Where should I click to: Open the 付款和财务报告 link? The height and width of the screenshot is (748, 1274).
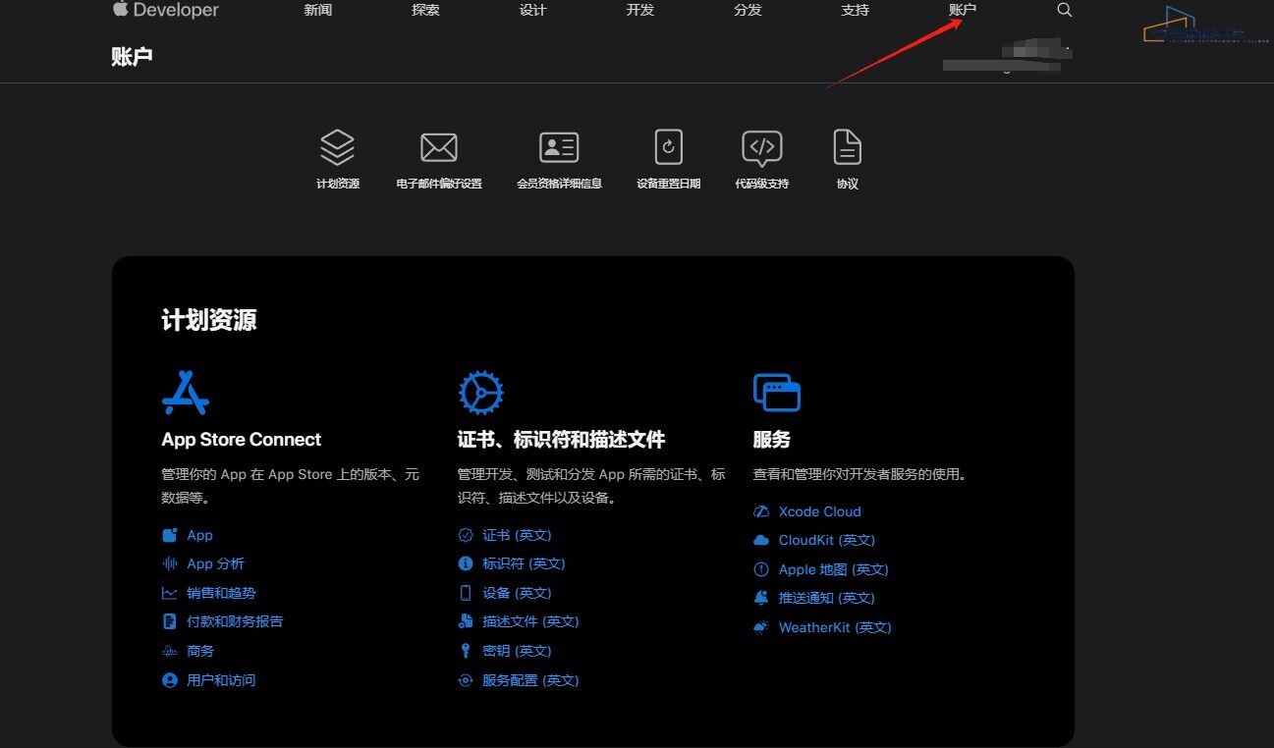point(235,621)
